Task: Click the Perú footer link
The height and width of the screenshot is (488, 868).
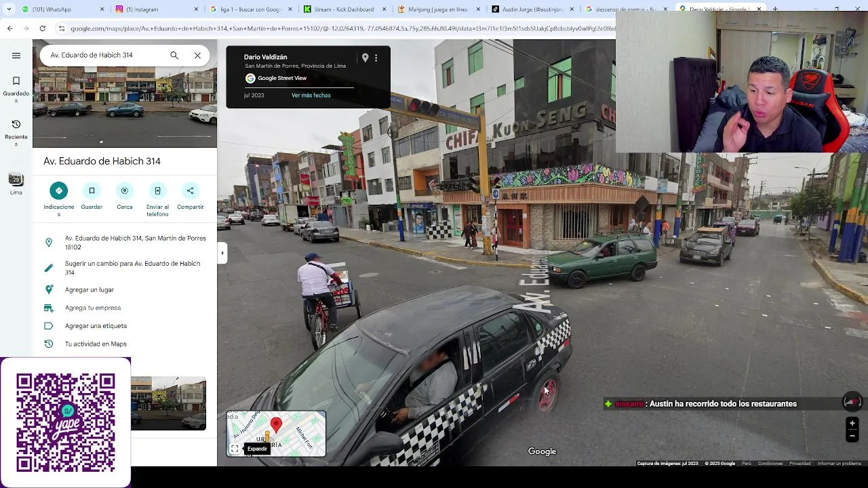Action: [746, 464]
